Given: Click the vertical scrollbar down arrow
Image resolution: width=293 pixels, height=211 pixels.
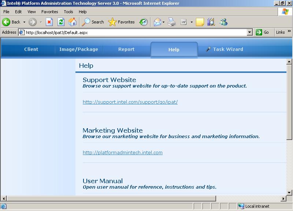Looking at the screenshot, I should (x=289, y=192).
